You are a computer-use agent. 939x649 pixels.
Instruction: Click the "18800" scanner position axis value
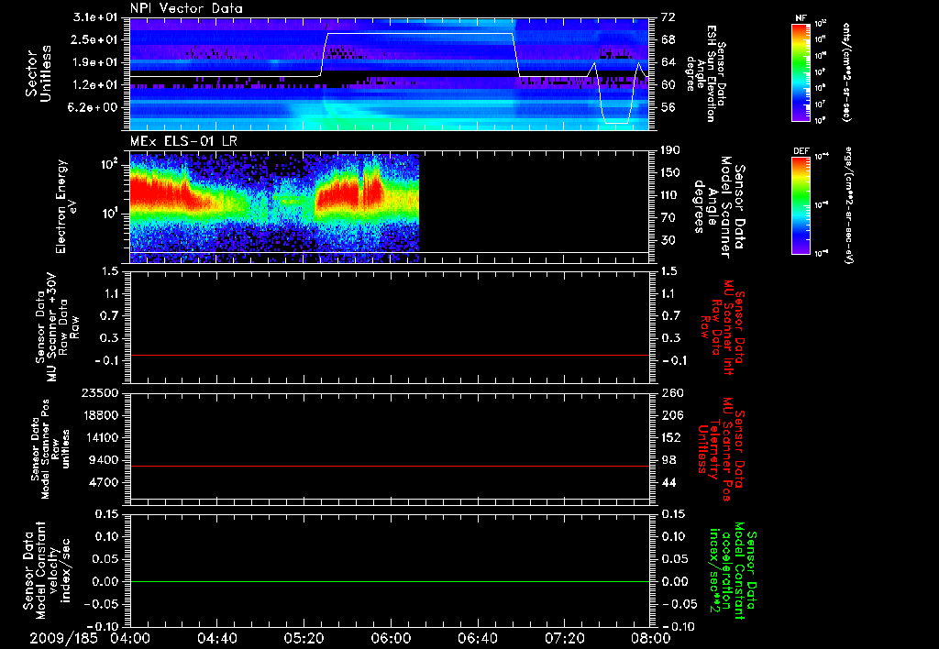[103, 415]
